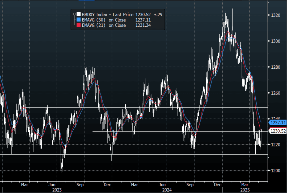The height and width of the screenshot is (193, 287).
Task: Click the 1200 level on price axis
Action: (x=276, y=171)
